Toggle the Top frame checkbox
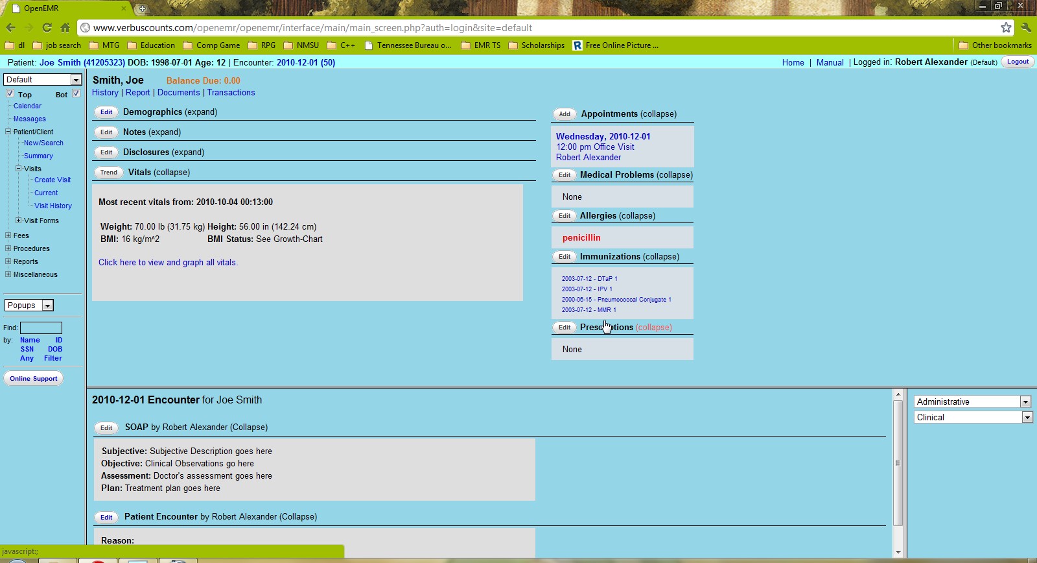The image size is (1037, 563). click(x=10, y=93)
